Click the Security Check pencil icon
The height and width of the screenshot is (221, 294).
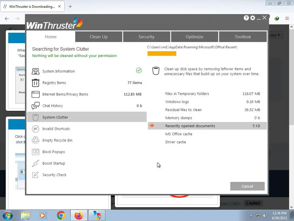[35, 175]
